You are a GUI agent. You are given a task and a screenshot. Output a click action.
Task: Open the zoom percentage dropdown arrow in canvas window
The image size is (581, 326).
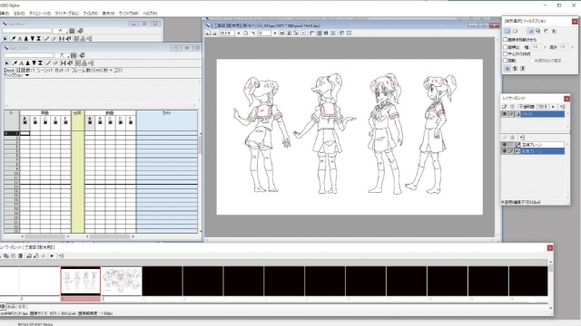coord(238,33)
